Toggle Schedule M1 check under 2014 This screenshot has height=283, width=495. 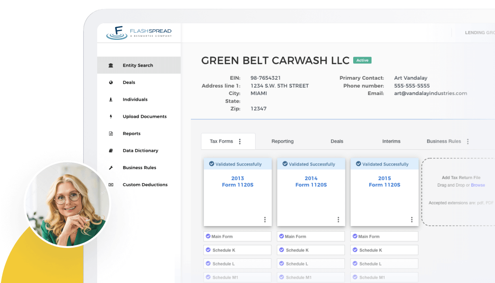pos(281,277)
